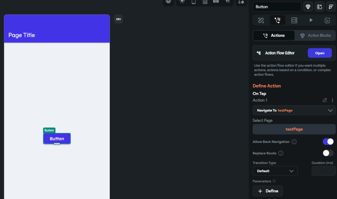Viewport: 337px width, 199px height.
Task: Select the Button widget on the canvas
Action: pos(57,139)
